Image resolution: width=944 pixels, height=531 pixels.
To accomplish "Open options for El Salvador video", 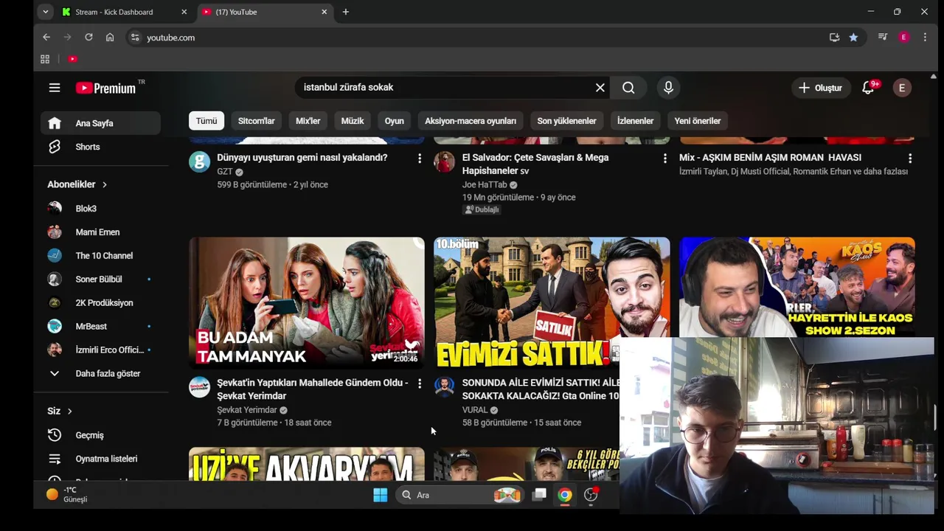I will [664, 159].
